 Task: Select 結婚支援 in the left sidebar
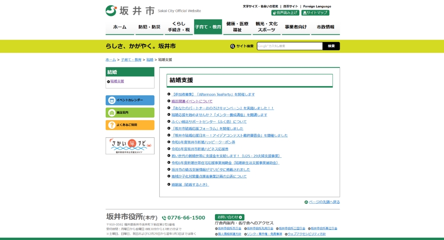[117, 81]
